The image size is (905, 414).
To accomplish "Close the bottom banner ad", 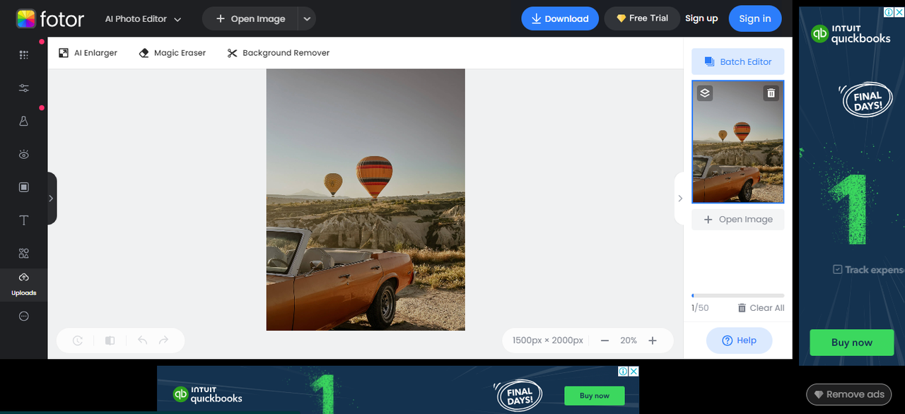I will pos(633,371).
